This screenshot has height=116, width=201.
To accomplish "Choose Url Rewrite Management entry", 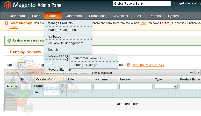I will 68,43.
